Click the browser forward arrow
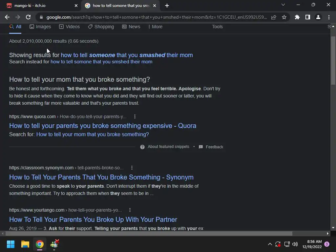 tap(18, 17)
